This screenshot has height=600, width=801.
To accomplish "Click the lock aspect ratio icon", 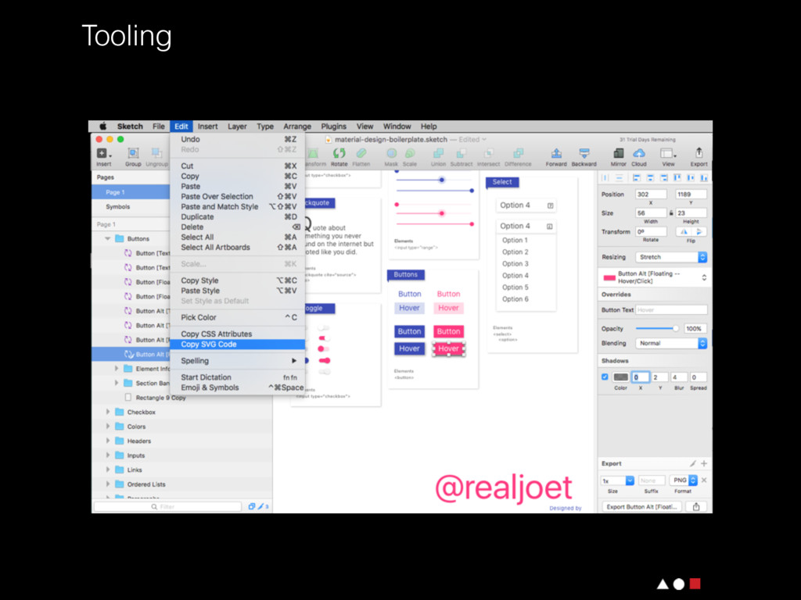I will pos(671,212).
